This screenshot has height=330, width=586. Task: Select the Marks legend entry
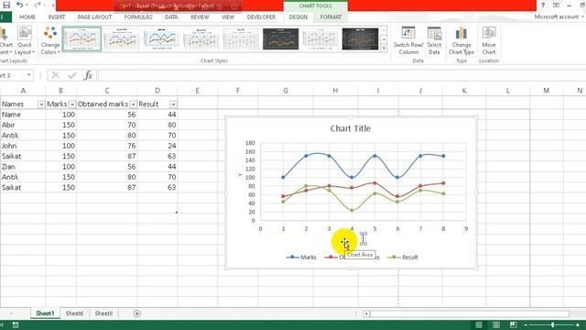[x=301, y=258]
